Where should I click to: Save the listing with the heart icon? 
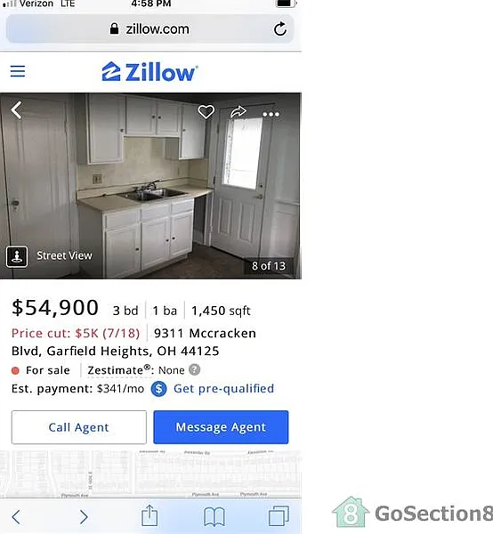point(206,112)
